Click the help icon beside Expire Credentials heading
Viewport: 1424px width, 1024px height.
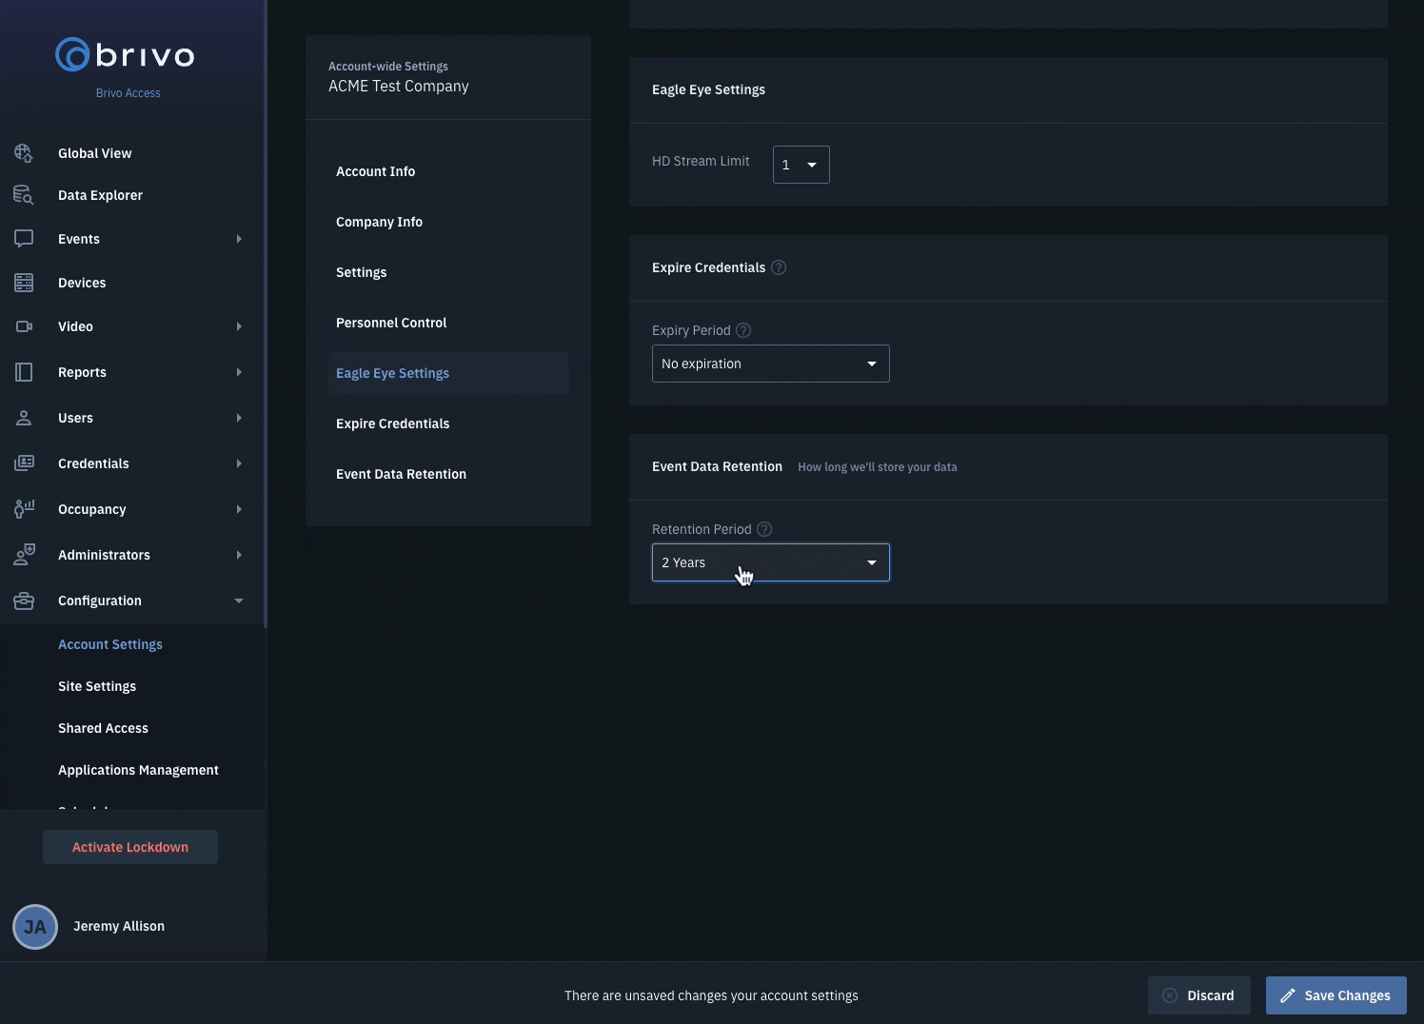pyautogui.click(x=779, y=267)
